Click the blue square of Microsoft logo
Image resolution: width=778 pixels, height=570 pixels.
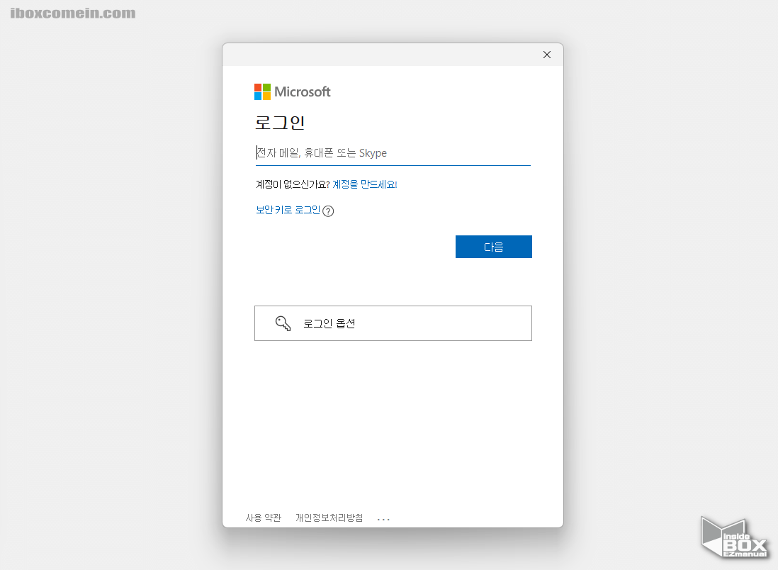(x=259, y=96)
